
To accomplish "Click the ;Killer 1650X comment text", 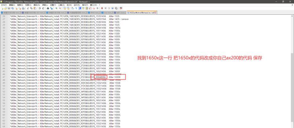I will 115,77.
